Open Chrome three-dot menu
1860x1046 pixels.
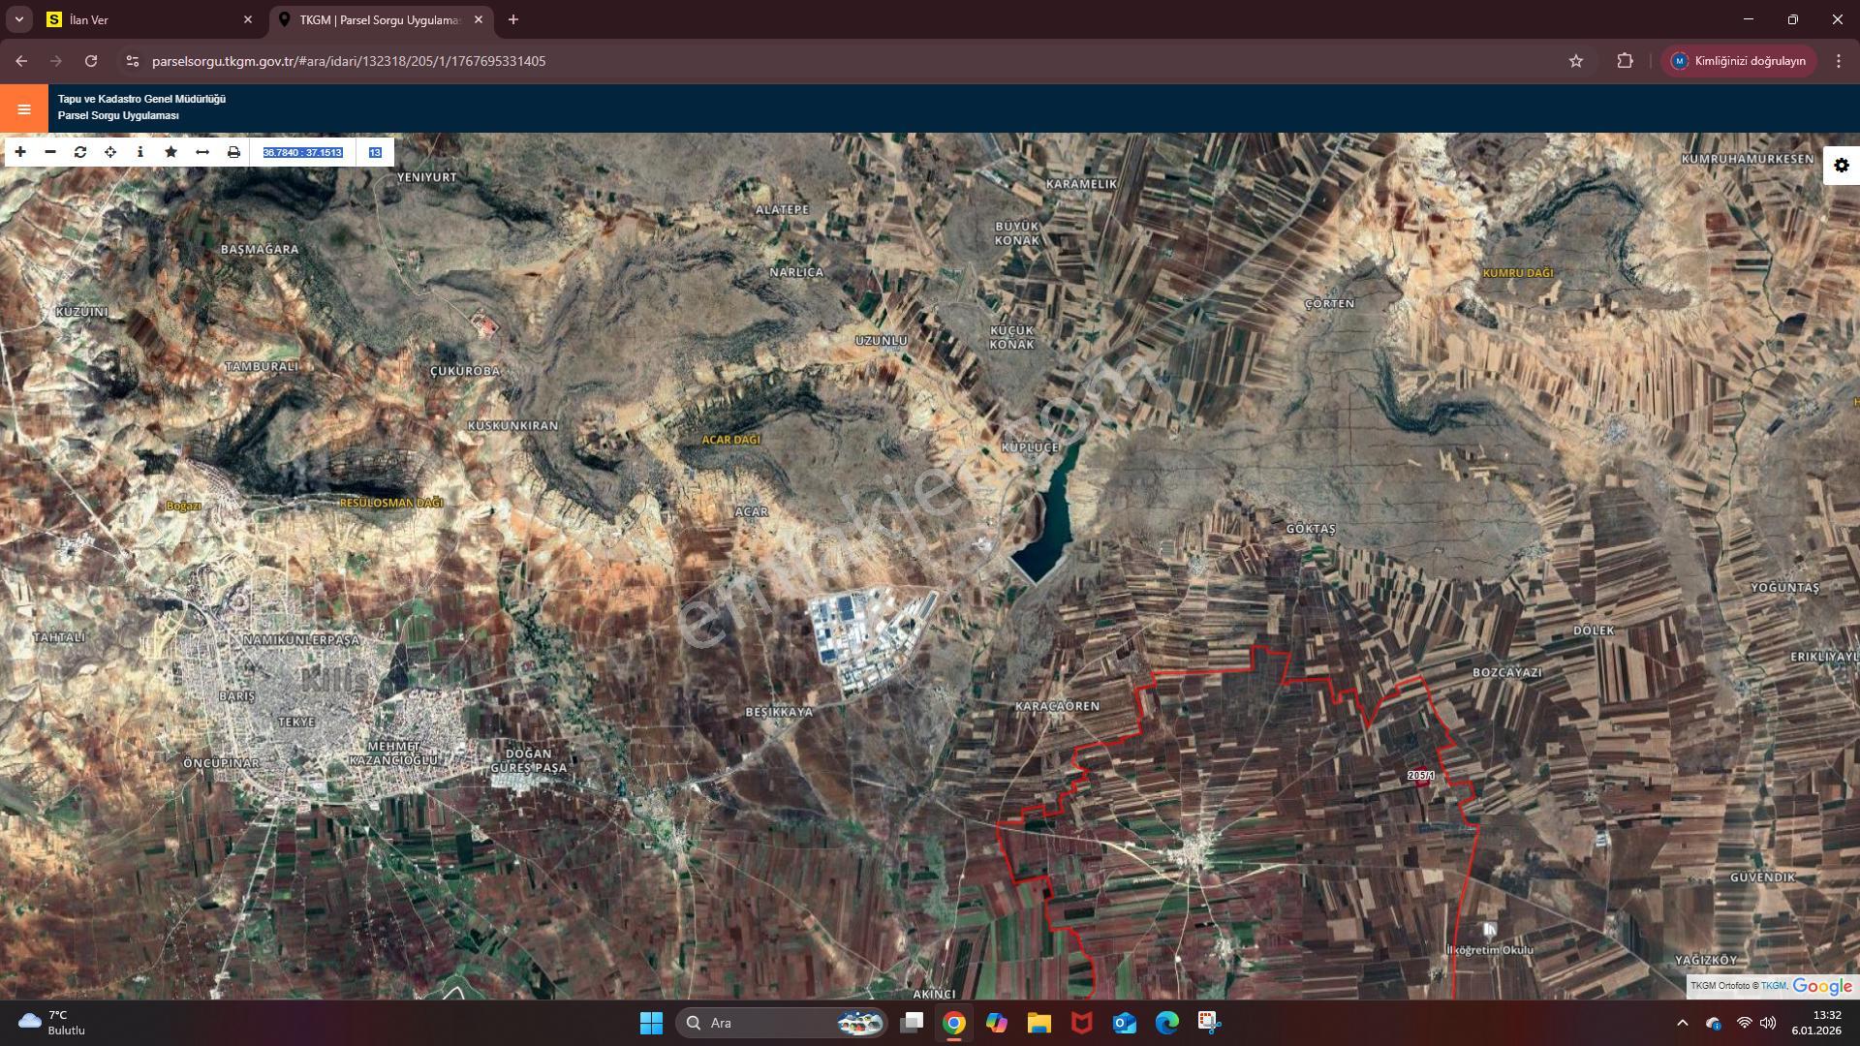click(1839, 61)
